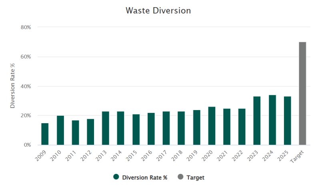The height and width of the screenshot is (187, 320).
Task: Select the 2016 diversion rate bar
Action: click(151, 129)
